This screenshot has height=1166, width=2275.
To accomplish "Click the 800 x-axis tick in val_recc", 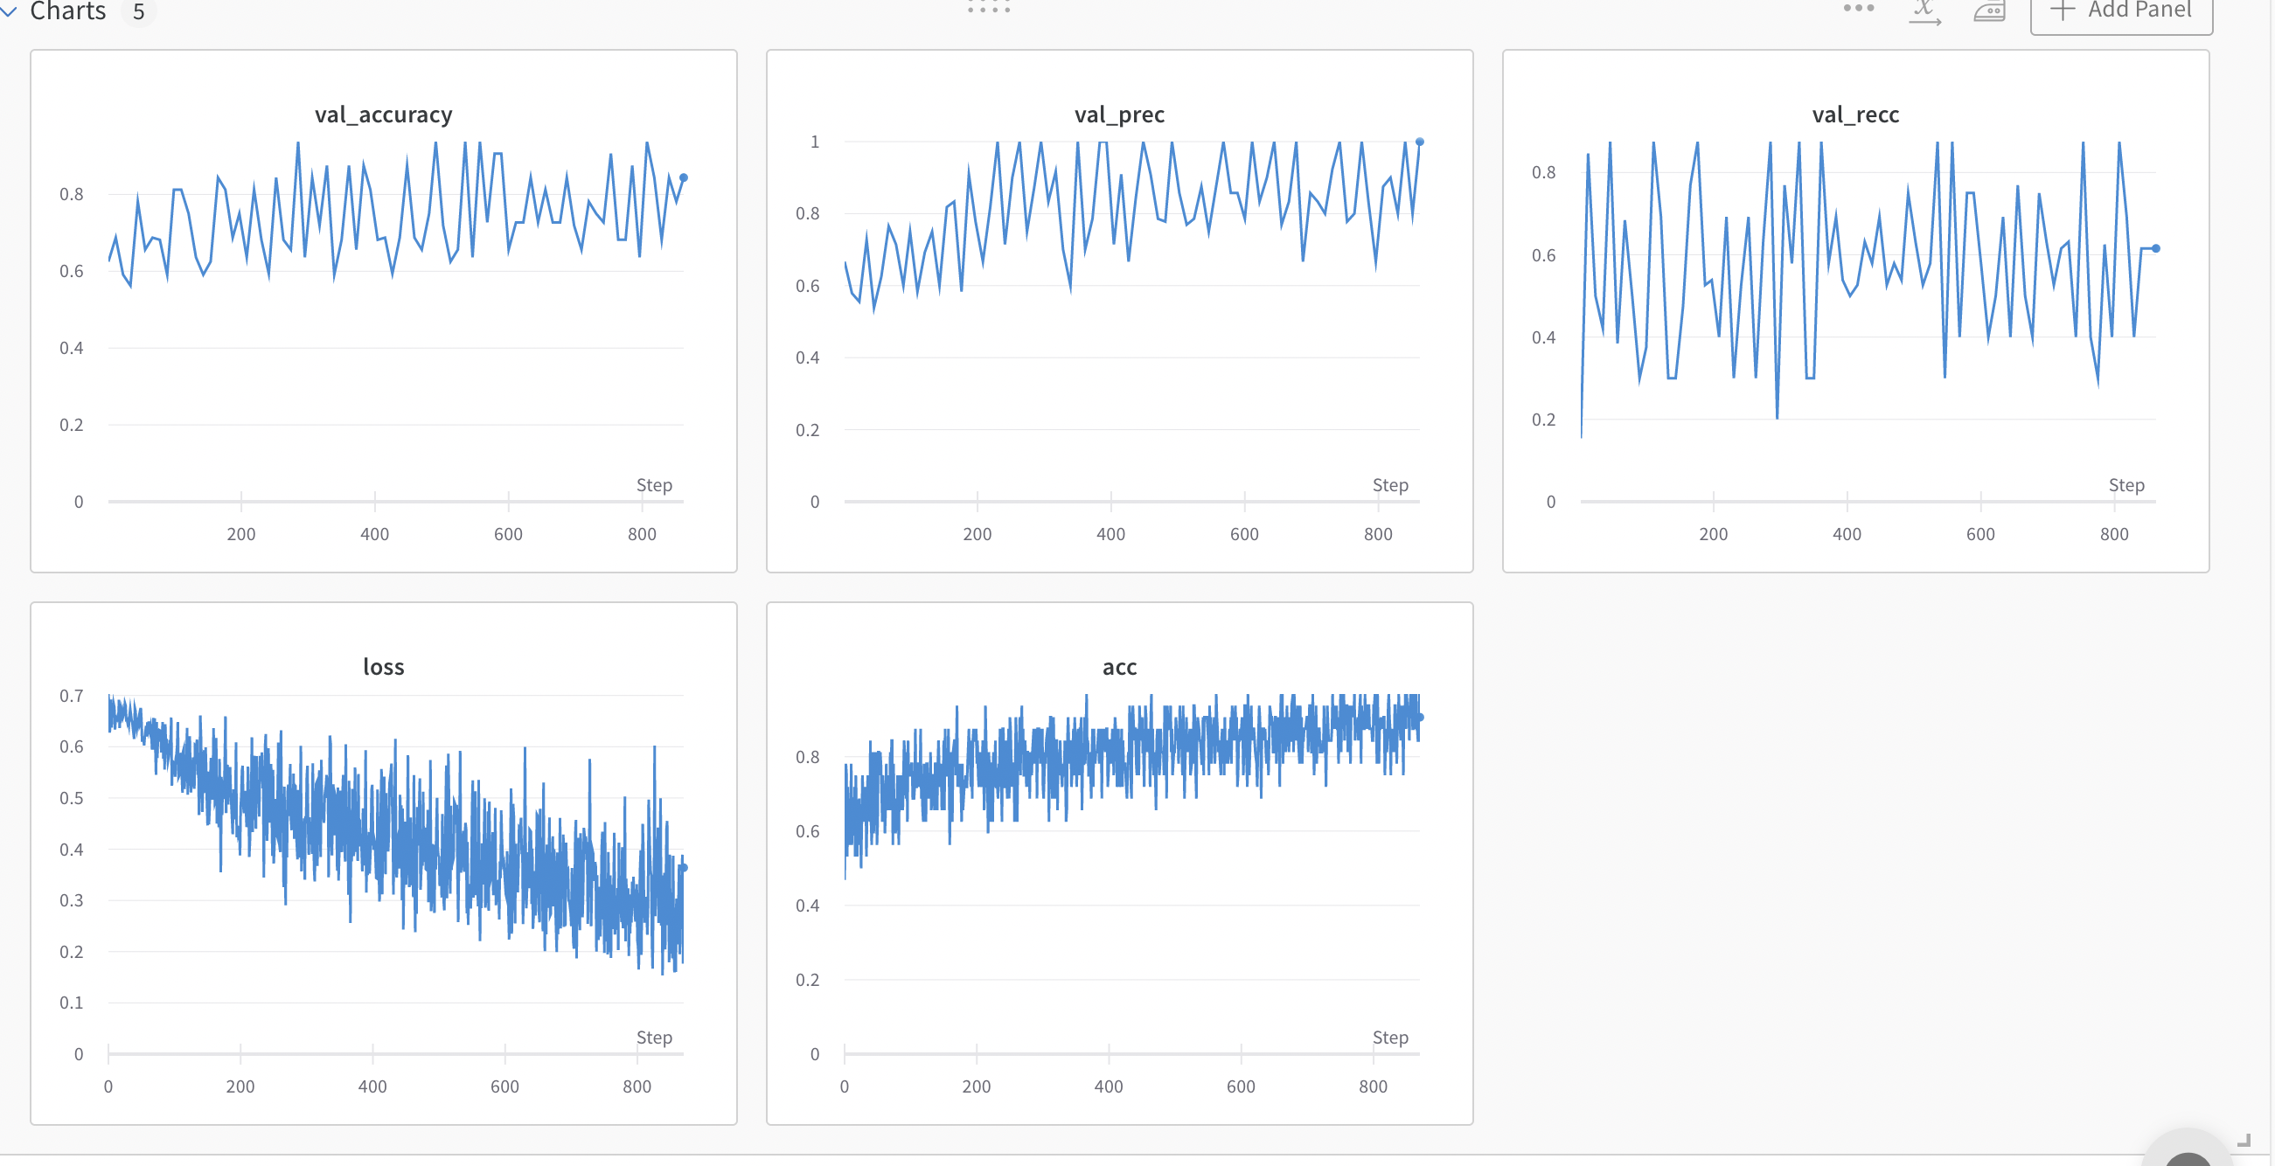I will [x=2114, y=534].
